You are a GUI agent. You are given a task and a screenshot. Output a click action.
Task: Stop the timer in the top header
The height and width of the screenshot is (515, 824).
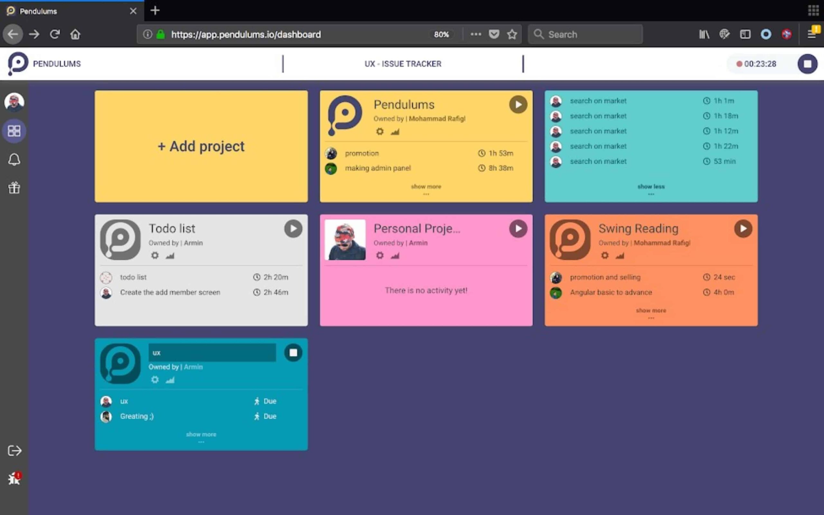point(807,64)
